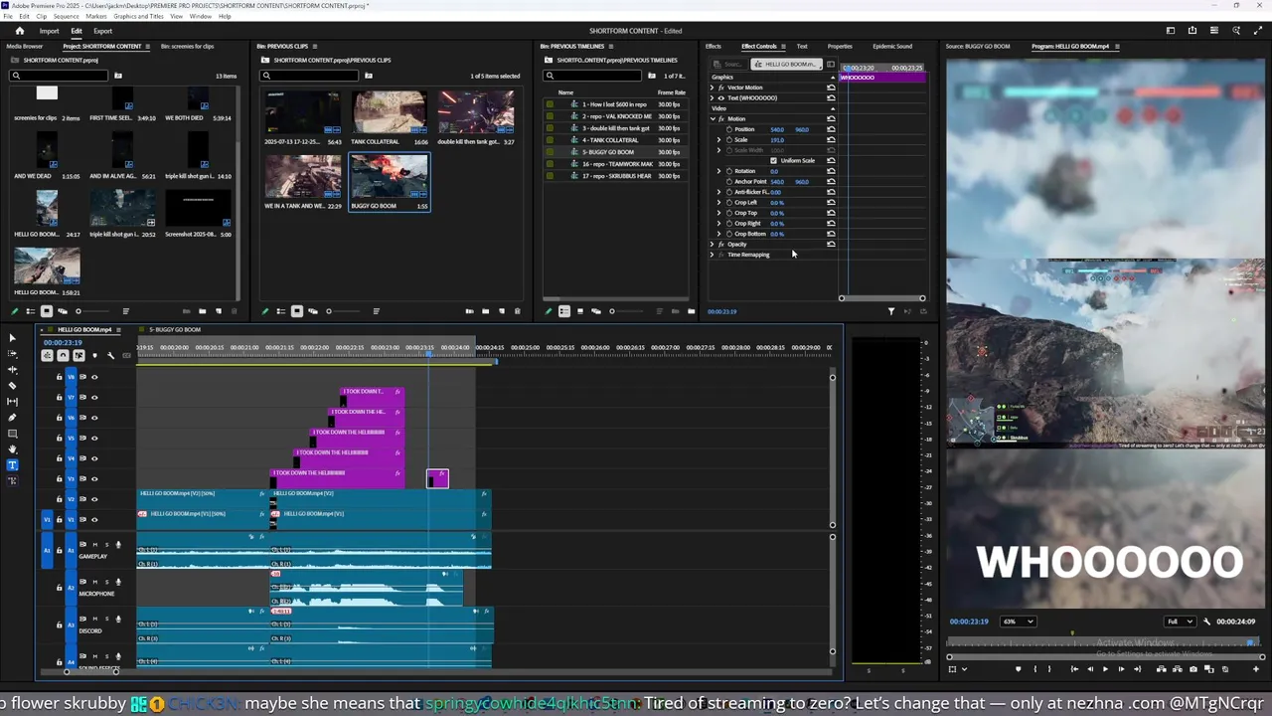Click Mark Out in Program monitor
1272x716 pixels.
[x=1049, y=669]
